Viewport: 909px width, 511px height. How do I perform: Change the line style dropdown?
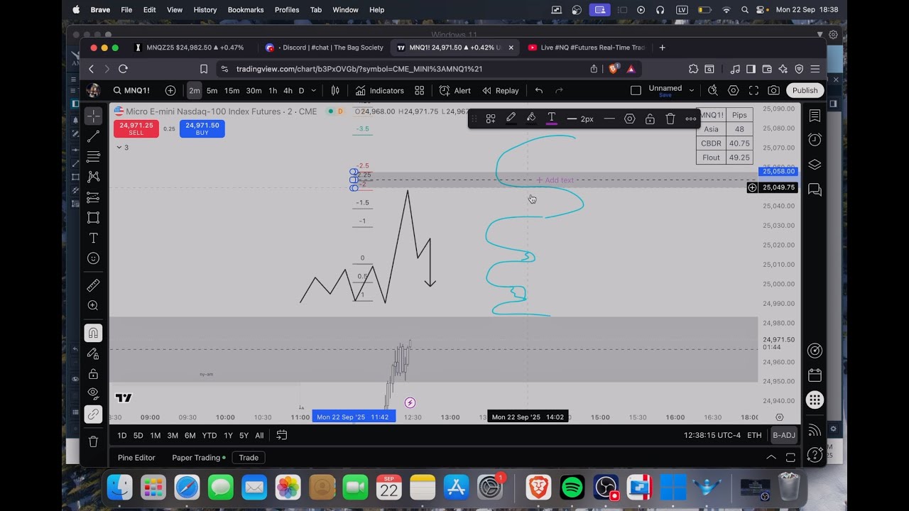click(609, 119)
